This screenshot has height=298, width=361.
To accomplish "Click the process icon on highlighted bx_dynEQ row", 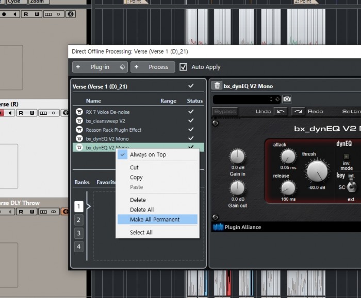I will [79, 147].
